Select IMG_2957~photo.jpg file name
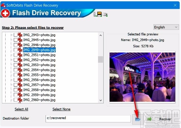 tap(39, 85)
